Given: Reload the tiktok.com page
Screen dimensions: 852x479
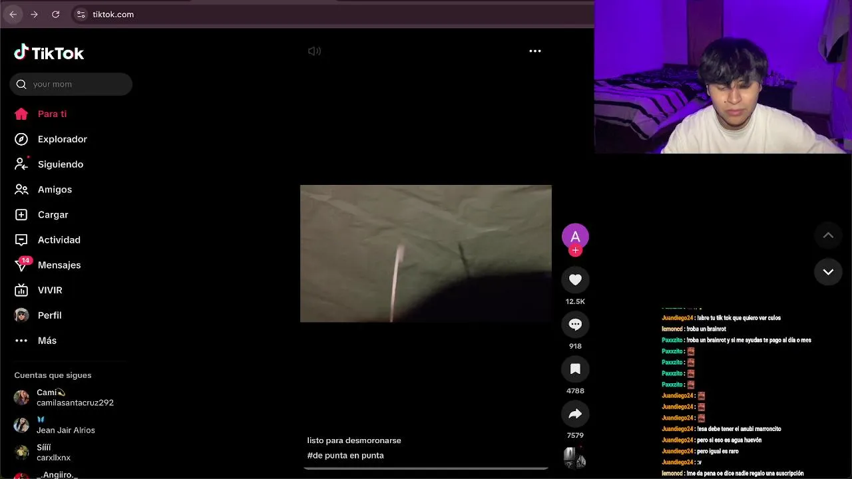Looking at the screenshot, I should coord(56,14).
